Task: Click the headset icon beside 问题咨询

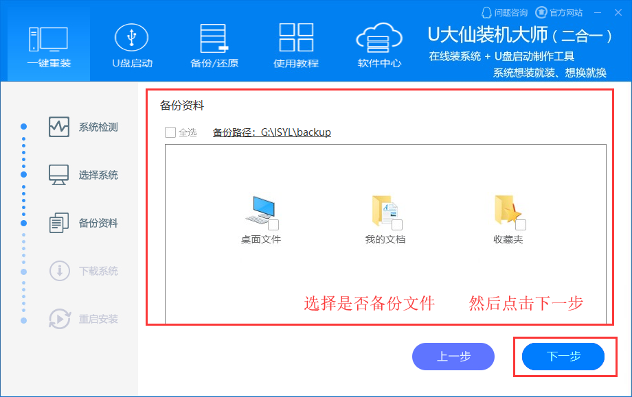Action: click(x=486, y=12)
